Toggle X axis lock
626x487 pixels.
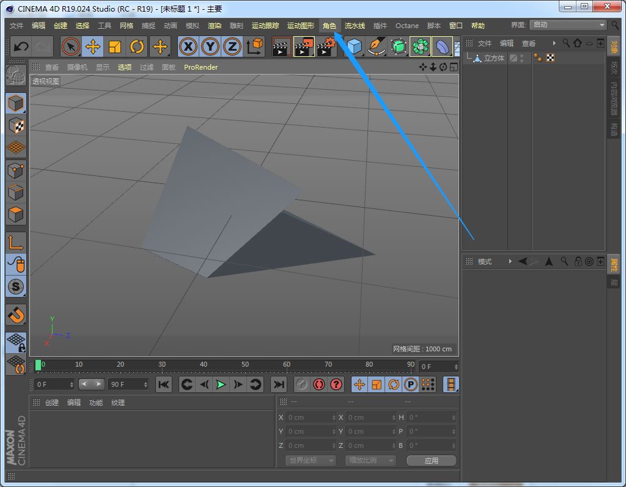coord(188,46)
